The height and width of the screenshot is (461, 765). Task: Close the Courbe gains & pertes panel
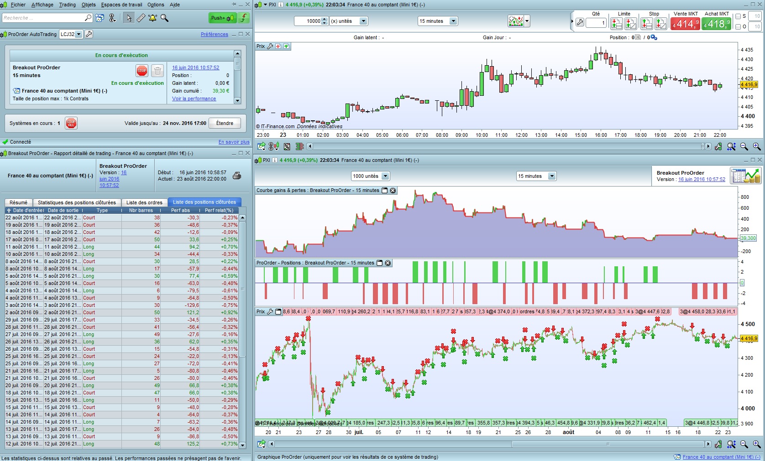coord(393,191)
